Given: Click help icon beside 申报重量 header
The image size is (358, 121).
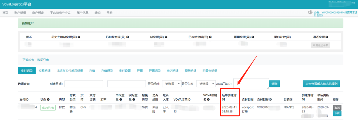Looking at the screenshot, I should (121, 100).
